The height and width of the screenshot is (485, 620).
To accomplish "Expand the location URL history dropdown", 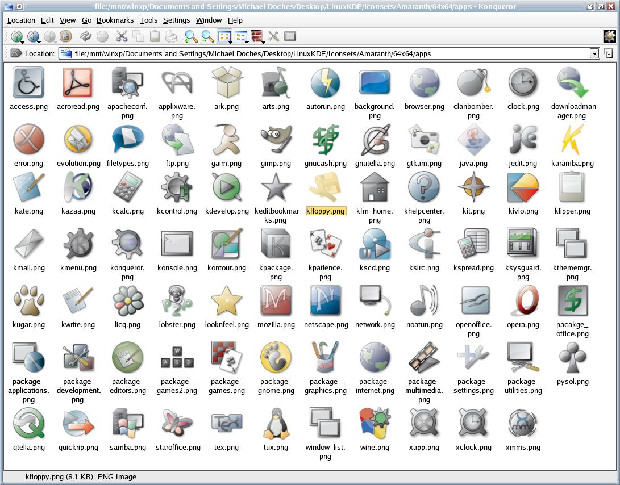I will [x=594, y=53].
